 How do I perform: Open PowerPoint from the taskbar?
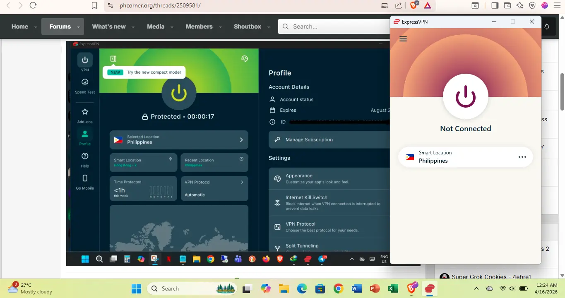point(375,288)
